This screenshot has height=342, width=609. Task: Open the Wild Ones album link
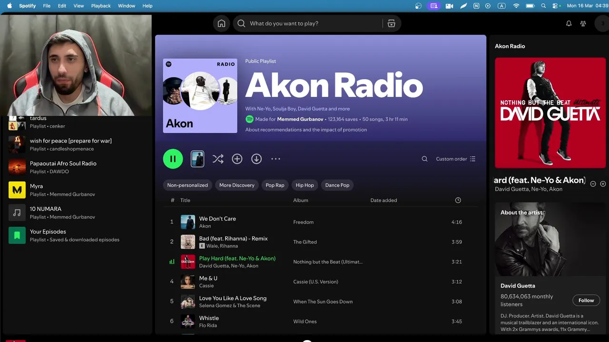305,322
